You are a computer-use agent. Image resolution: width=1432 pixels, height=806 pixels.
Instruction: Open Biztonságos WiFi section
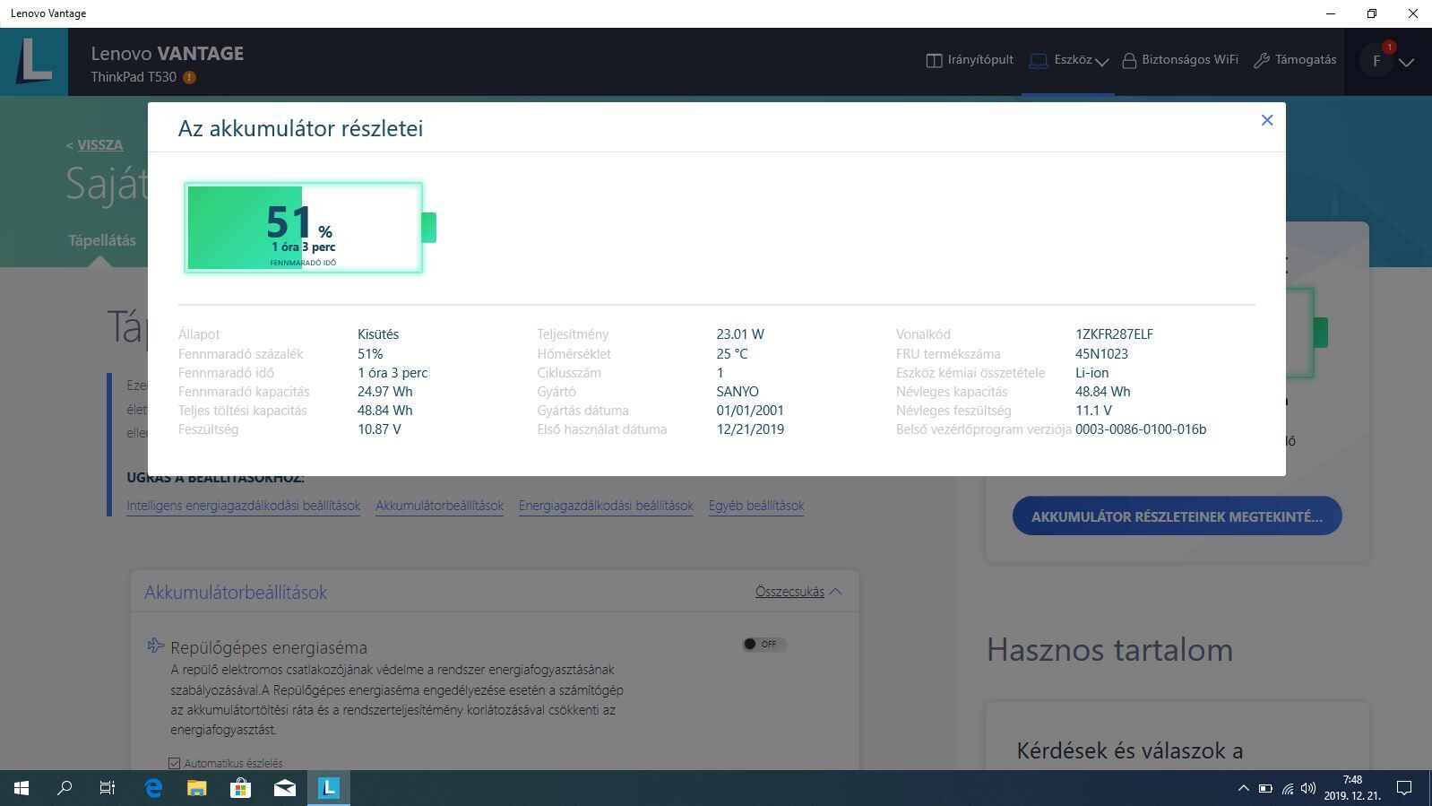pos(1179,60)
